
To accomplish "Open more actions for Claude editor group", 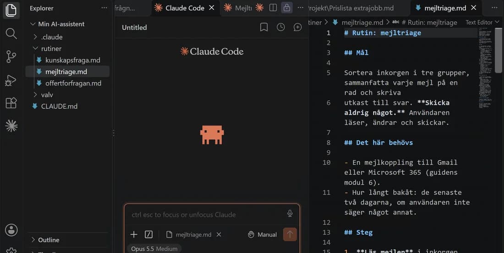I will [300, 8].
